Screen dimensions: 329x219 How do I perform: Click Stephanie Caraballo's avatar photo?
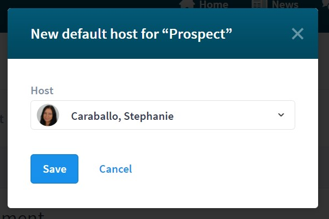coord(48,115)
